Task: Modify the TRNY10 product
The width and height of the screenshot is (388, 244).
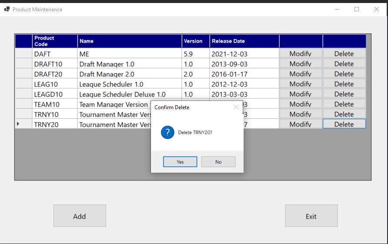Action: pyautogui.click(x=301, y=114)
